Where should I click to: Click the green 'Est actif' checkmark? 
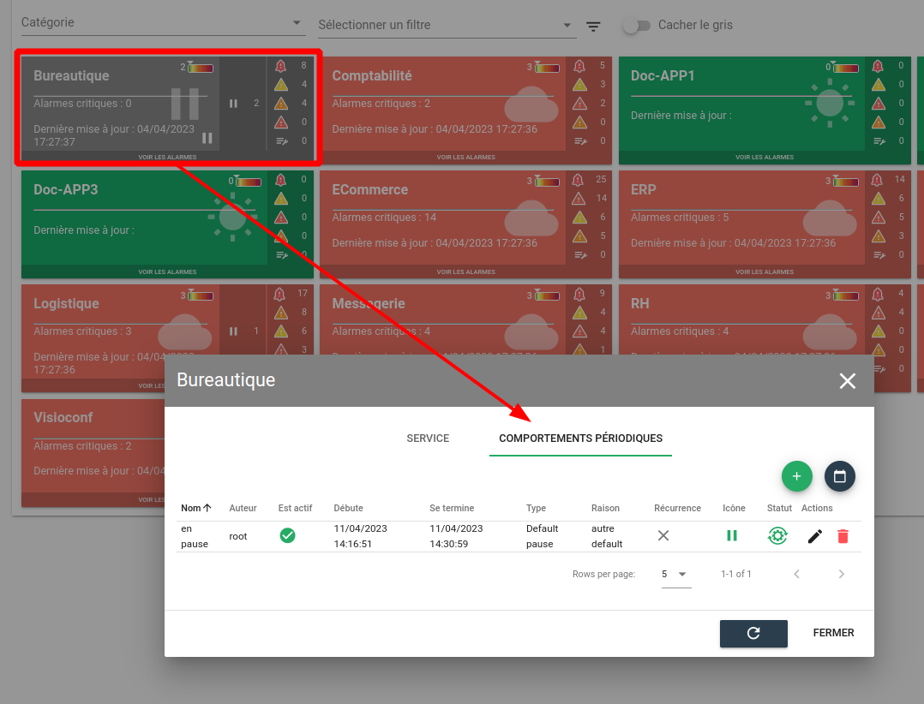coord(288,536)
